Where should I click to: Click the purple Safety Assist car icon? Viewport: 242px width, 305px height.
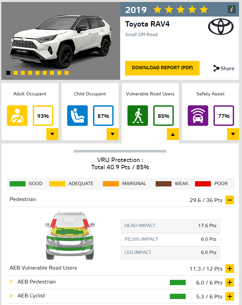198,116
